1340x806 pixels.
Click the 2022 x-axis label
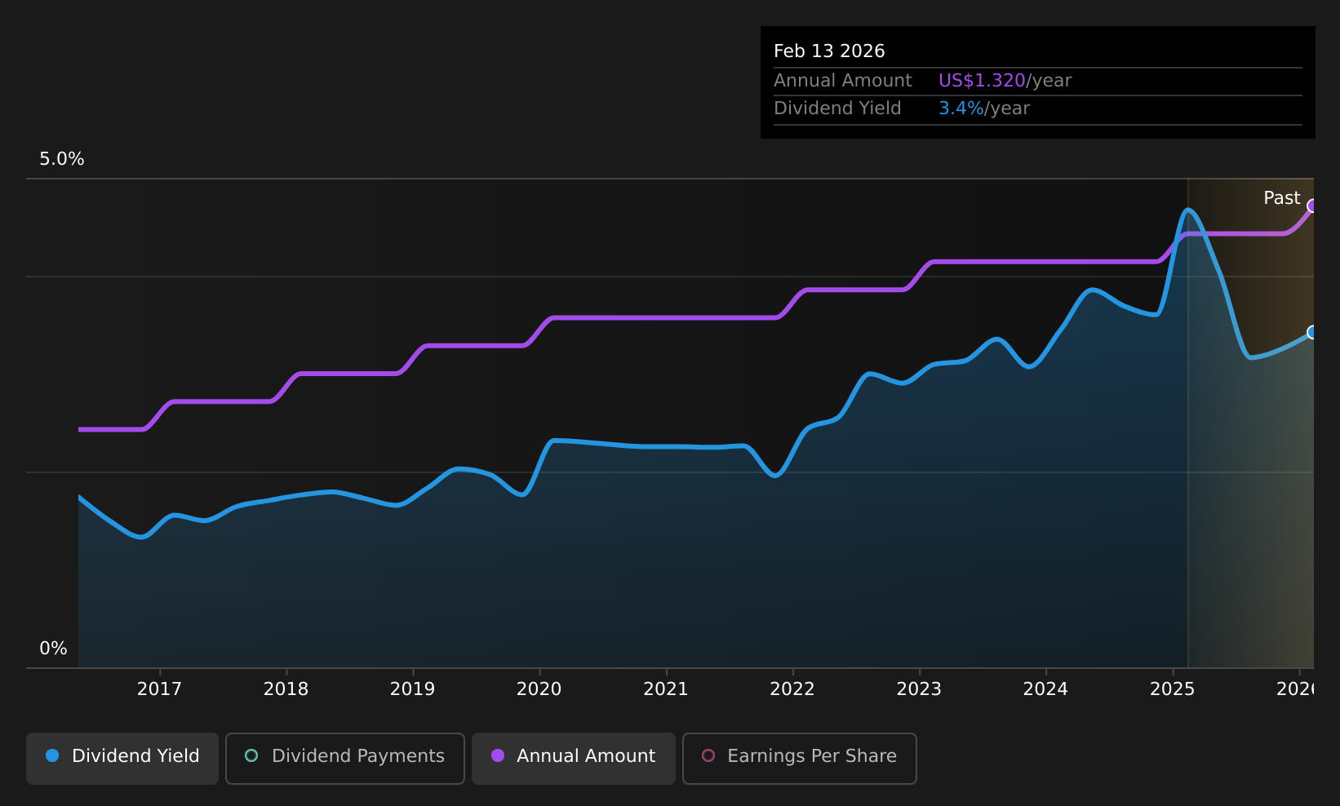tap(792, 689)
